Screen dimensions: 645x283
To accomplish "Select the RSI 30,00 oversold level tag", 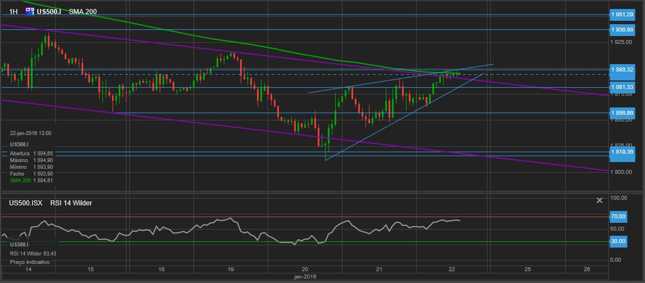I will [619, 241].
